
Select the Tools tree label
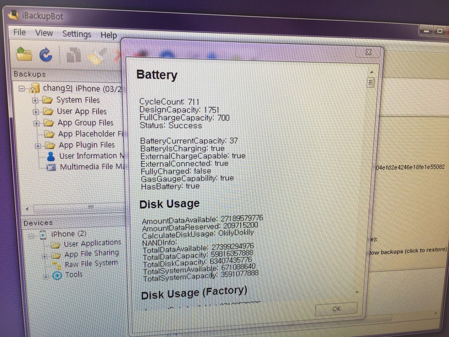[73, 274]
